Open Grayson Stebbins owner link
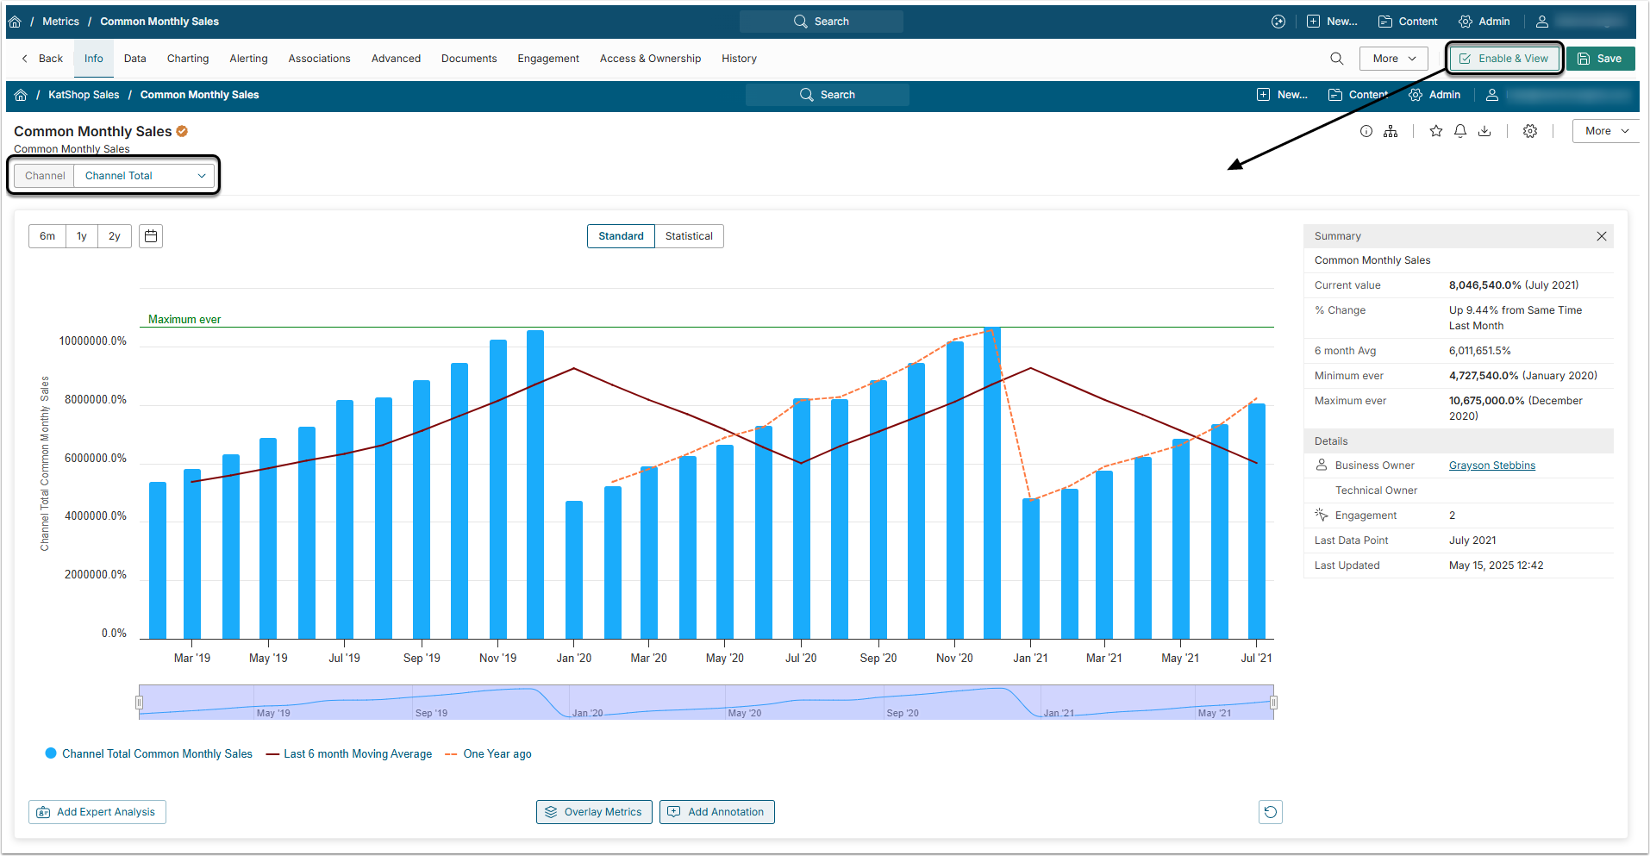Screen dimensions: 1650x856 [1491, 465]
